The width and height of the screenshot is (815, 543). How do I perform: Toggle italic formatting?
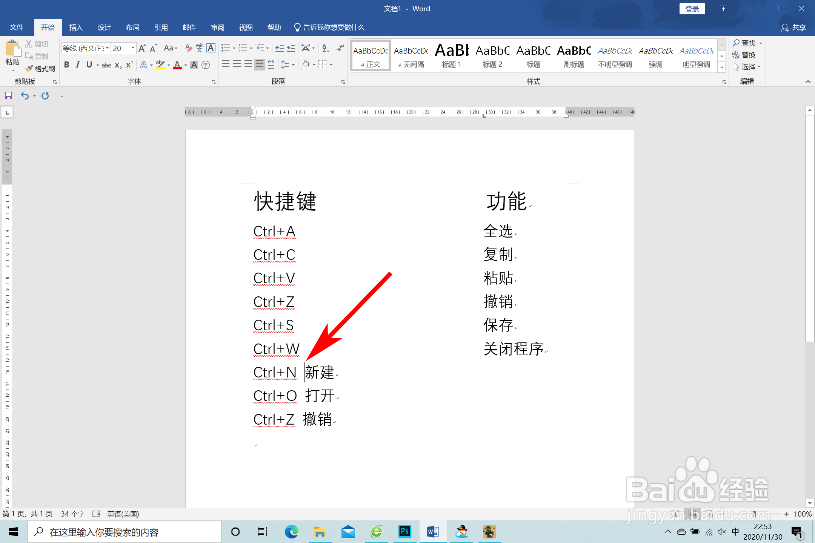click(77, 64)
